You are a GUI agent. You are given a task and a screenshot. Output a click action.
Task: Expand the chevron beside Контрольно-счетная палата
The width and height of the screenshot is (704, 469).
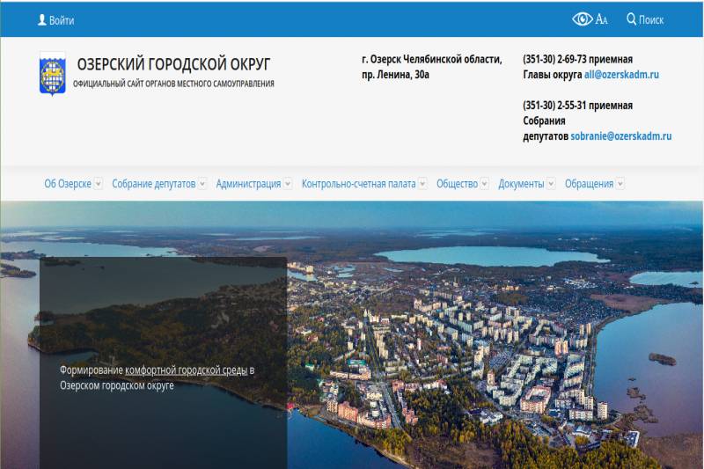(422, 184)
